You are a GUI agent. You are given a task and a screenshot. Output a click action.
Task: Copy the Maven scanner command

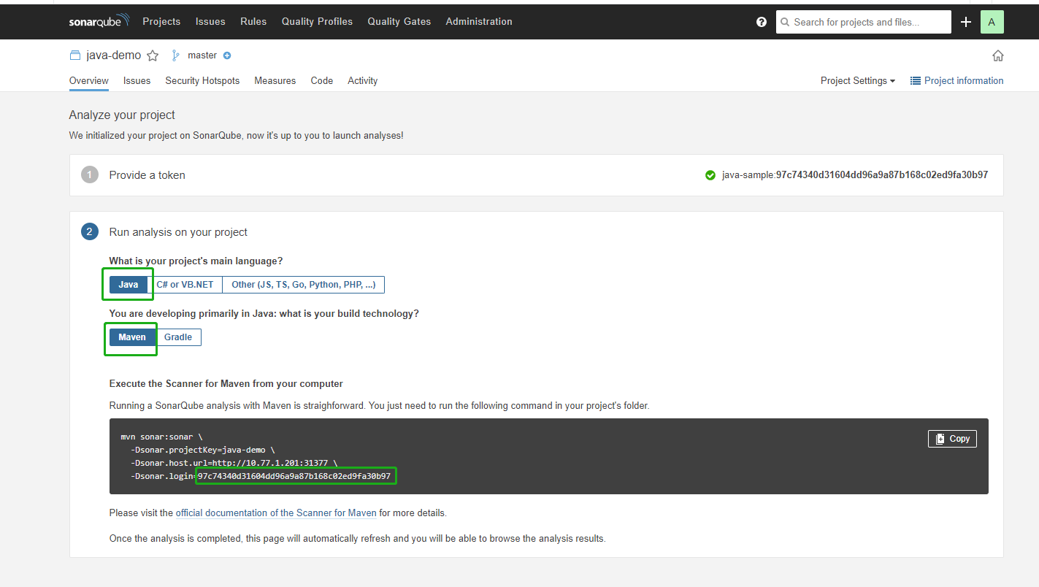952,438
